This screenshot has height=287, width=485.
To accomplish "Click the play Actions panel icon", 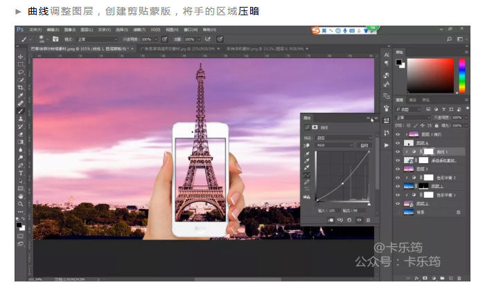I will [x=387, y=145].
